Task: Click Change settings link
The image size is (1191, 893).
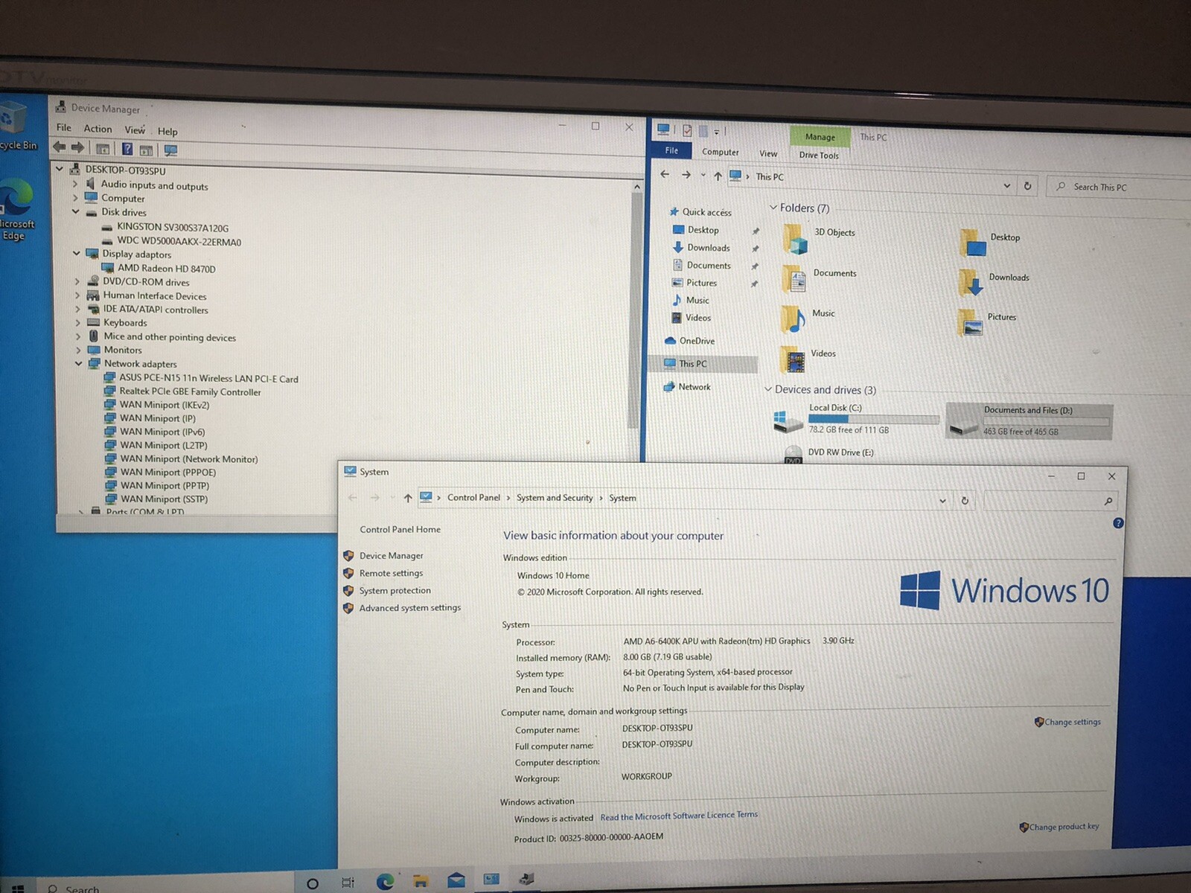Action: [x=1072, y=722]
